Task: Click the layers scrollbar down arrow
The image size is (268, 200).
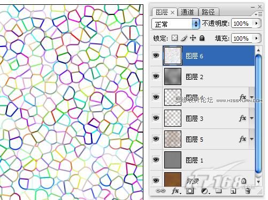Action: (258, 182)
